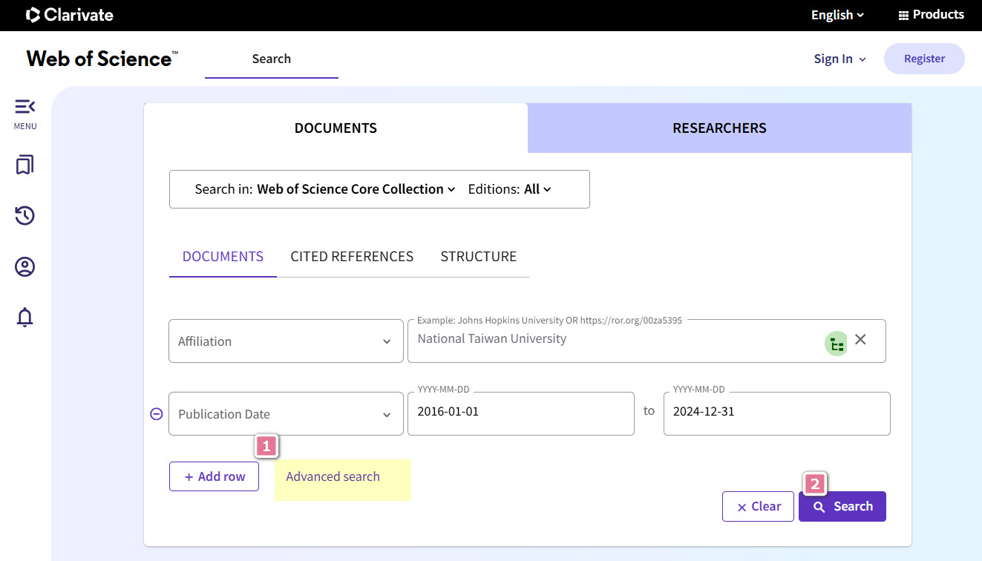982x561 pixels.
Task: Click the purple Search button
Action: coord(842,506)
